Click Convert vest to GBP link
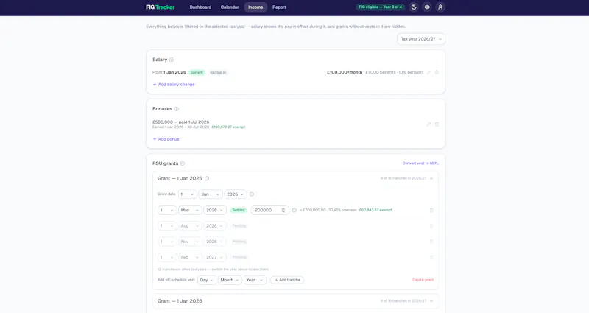 [420, 163]
